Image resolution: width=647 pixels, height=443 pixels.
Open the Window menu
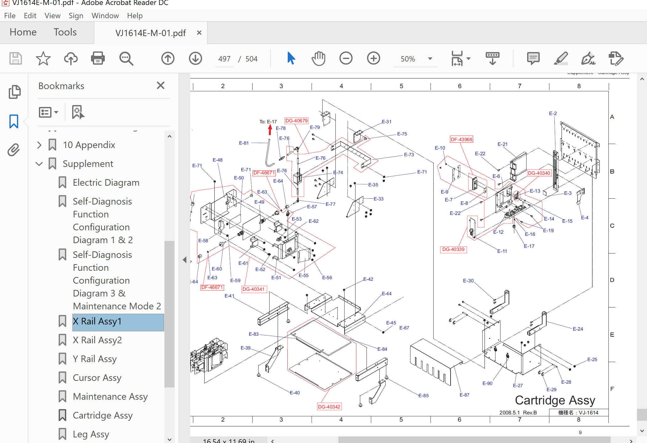(105, 16)
